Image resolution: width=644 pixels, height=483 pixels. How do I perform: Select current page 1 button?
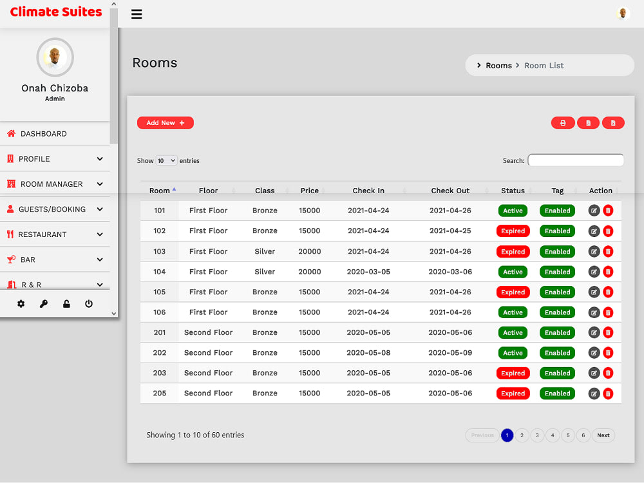point(507,435)
